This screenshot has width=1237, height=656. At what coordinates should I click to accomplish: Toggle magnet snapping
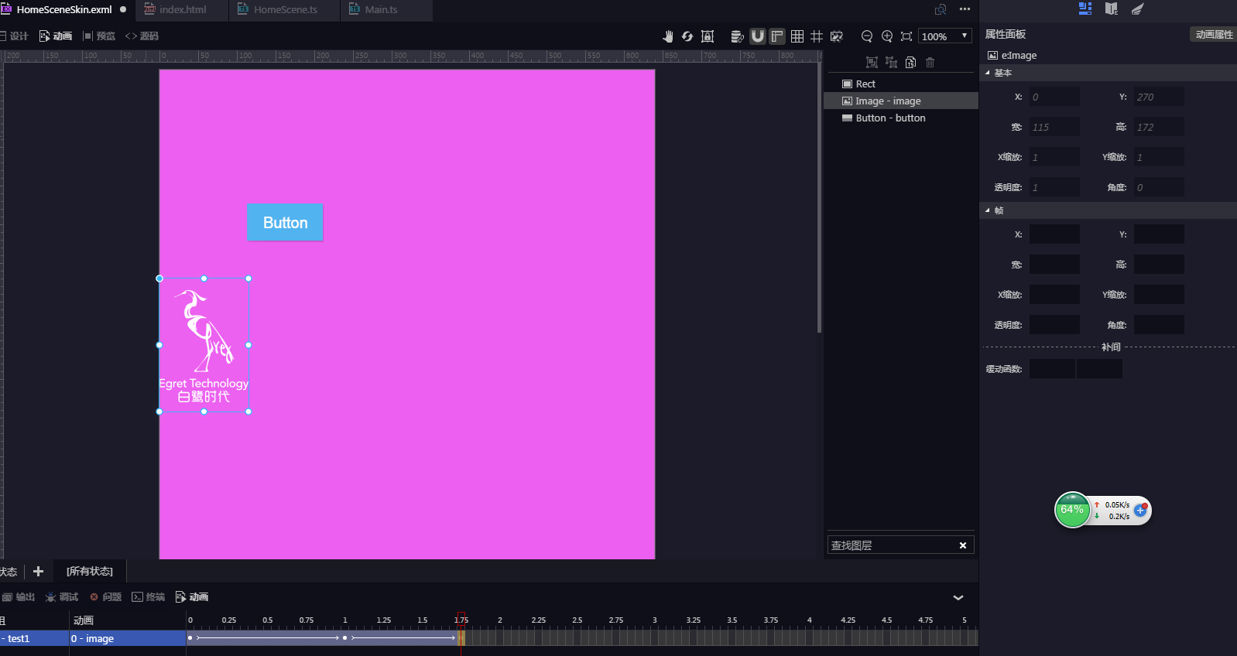pyautogui.click(x=758, y=36)
